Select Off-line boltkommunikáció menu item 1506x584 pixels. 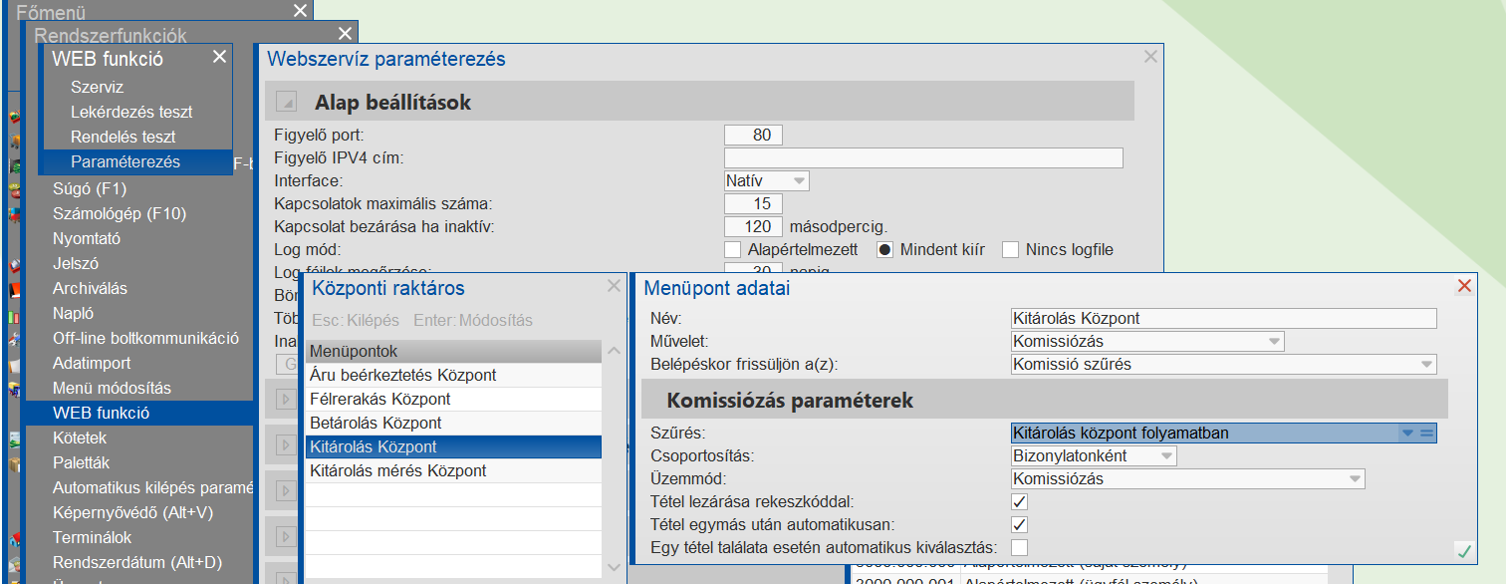pyautogui.click(x=145, y=338)
